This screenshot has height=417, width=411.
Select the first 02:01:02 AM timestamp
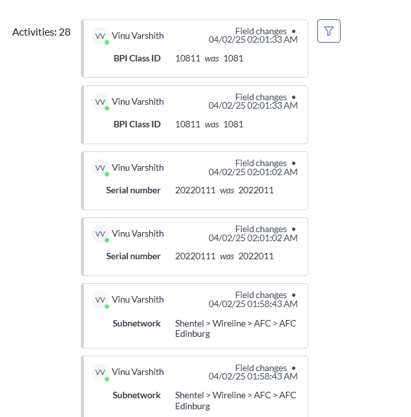coord(253,172)
